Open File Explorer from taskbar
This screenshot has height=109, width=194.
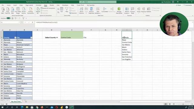pyautogui.click(x=27, y=107)
